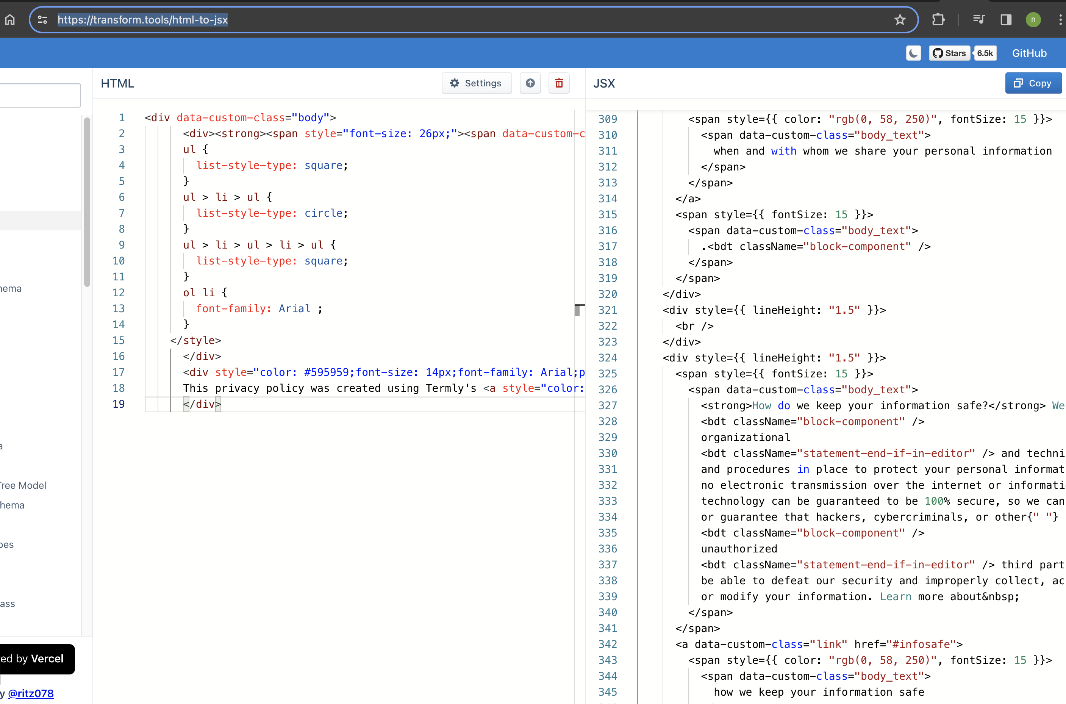Click JSX line 342 href="#infosafe" anchor

819,644
